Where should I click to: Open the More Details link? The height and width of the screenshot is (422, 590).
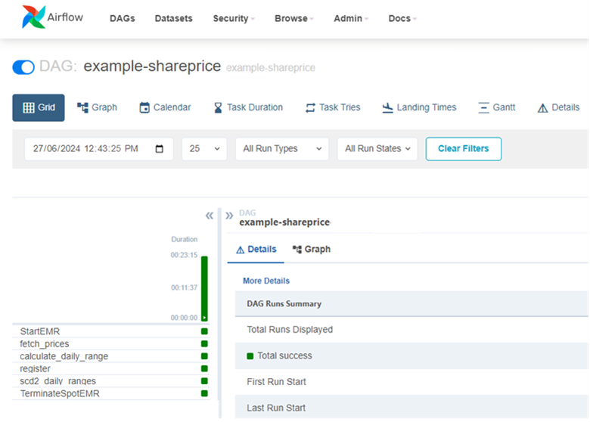click(266, 281)
